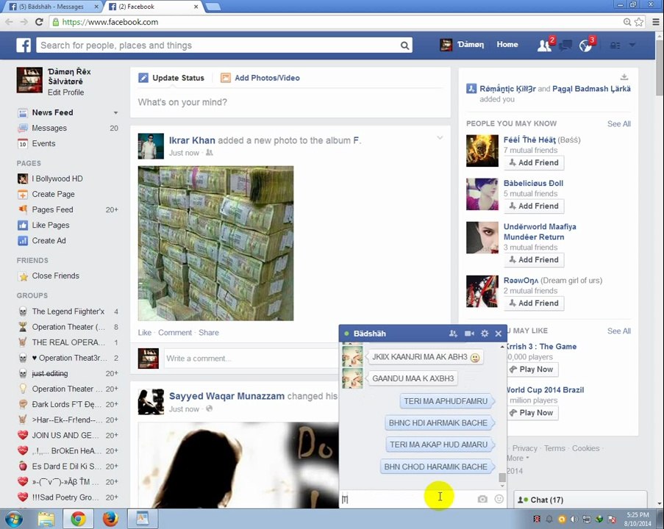Screen dimensions: 664x529
Task: Open the notifications globe icon
Action: coord(585,46)
